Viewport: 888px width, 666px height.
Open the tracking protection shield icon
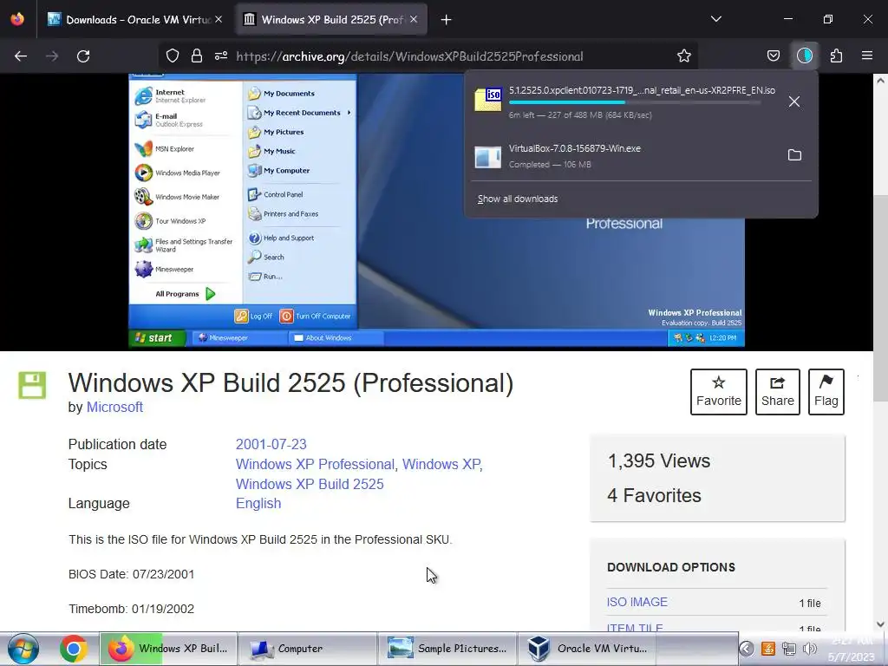173,56
